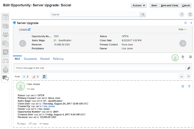Select the Social conversations sidebar icon
This screenshot has height=129, width=194.
(6, 78)
